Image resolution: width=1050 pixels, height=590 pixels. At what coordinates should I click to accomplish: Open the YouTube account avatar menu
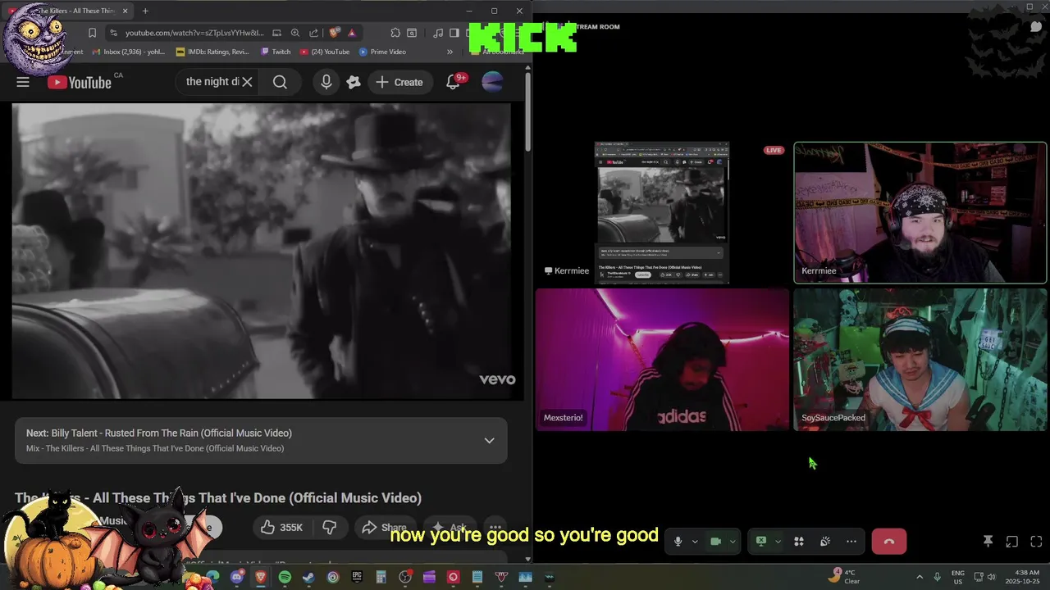(492, 82)
